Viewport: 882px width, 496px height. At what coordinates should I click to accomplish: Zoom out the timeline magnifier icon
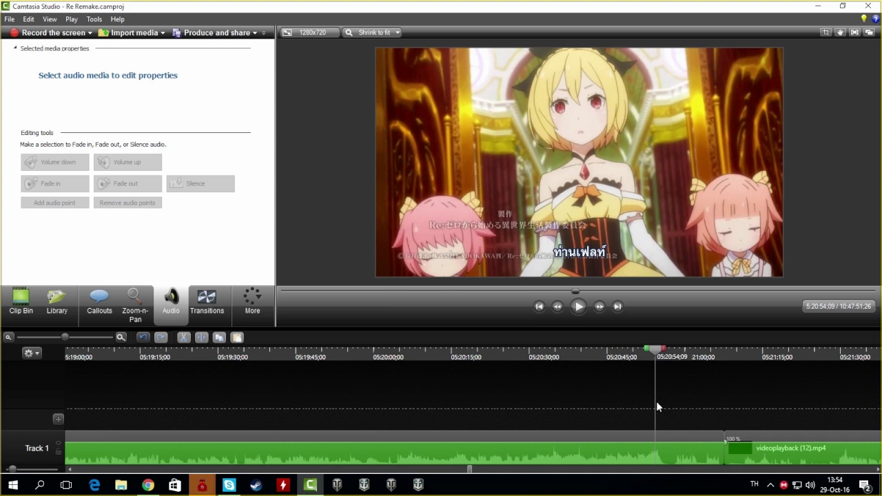[x=8, y=338]
